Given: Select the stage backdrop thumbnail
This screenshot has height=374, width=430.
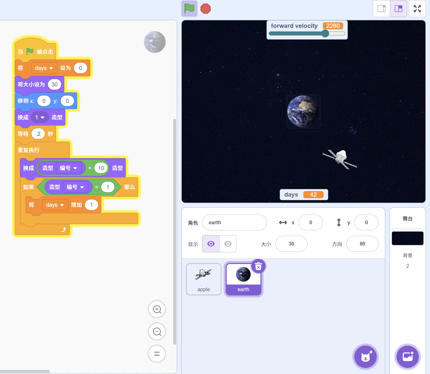Looking at the screenshot, I should pyautogui.click(x=407, y=238).
